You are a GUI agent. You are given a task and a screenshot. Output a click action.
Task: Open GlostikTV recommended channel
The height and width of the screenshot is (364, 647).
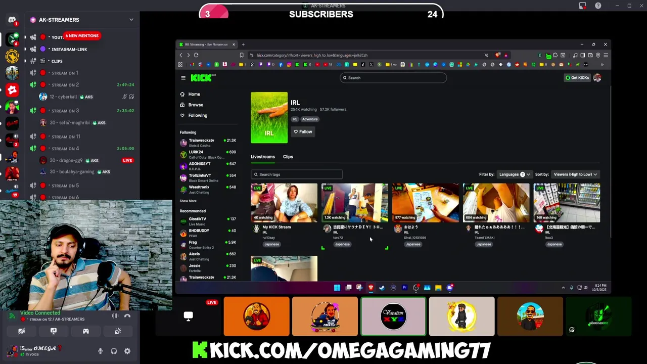pos(208,220)
